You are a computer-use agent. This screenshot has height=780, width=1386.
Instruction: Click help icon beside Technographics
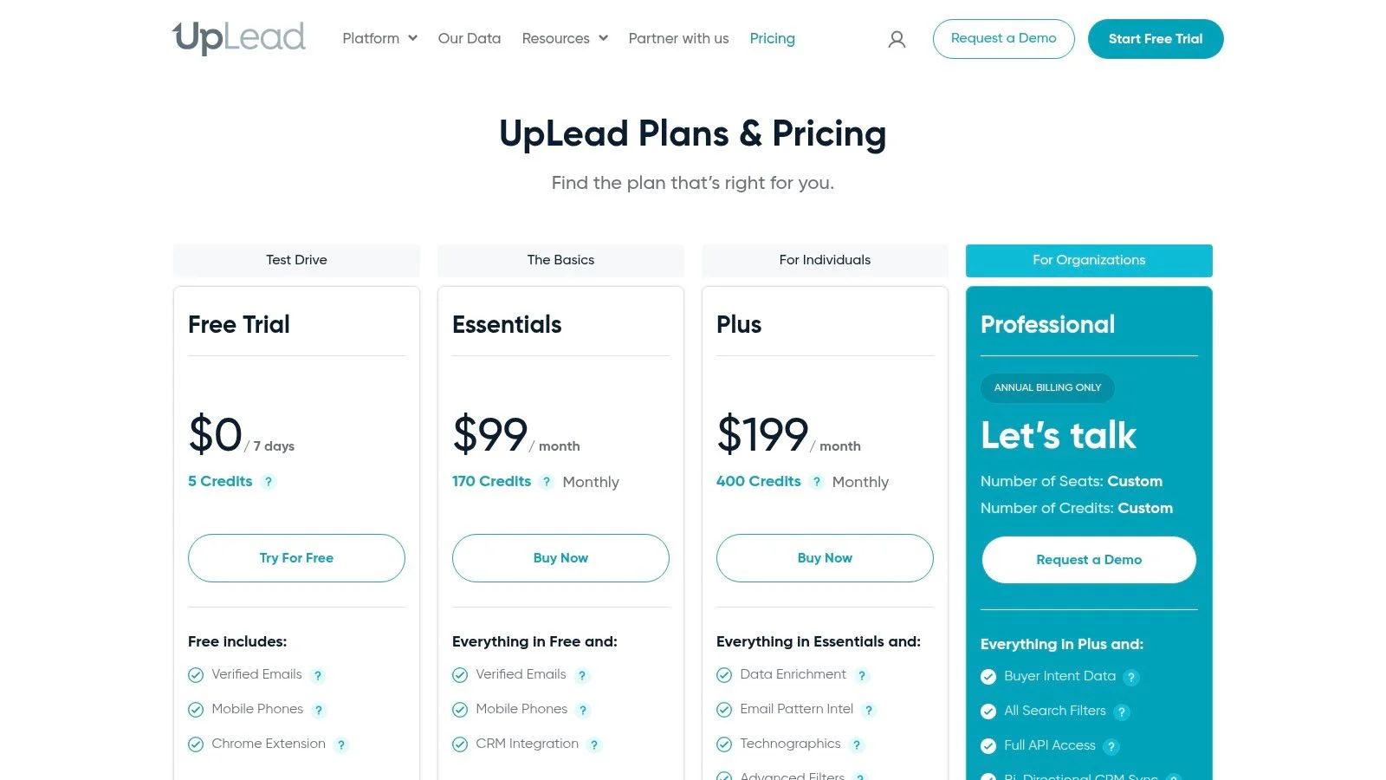tap(857, 744)
